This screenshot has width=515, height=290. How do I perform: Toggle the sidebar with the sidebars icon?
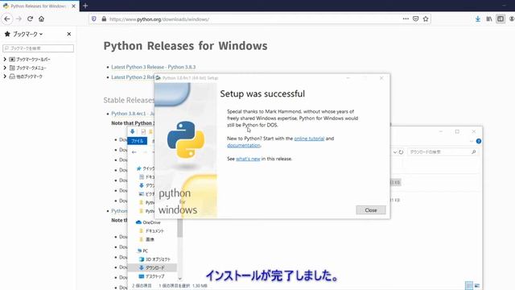pos(501,19)
